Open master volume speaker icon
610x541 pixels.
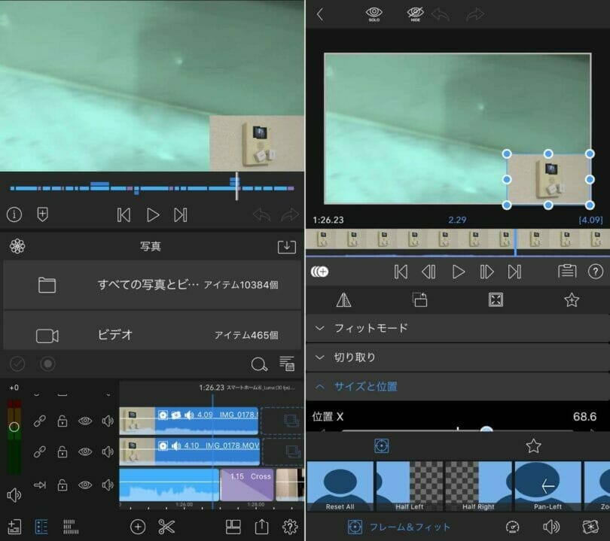click(x=14, y=495)
